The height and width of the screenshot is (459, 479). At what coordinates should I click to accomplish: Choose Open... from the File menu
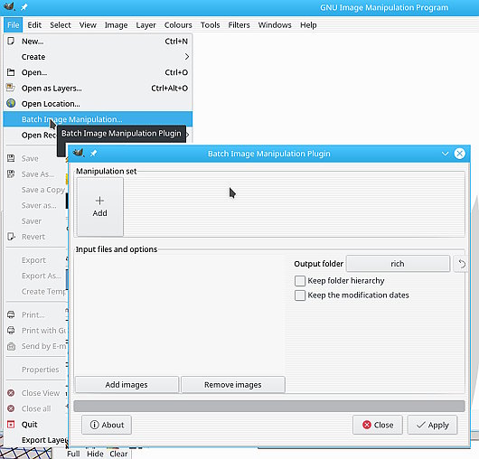pyautogui.click(x=98, y=72)
